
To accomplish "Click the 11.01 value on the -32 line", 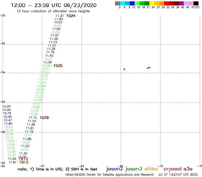I will click(52, 45).
